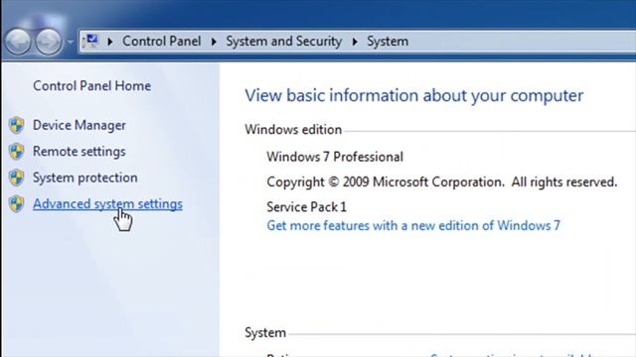Click the Forward navigation arrow button

tap(49, 42)
